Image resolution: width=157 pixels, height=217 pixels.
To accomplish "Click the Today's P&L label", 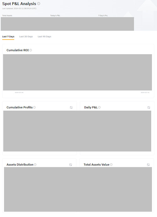I will point(55,16).
